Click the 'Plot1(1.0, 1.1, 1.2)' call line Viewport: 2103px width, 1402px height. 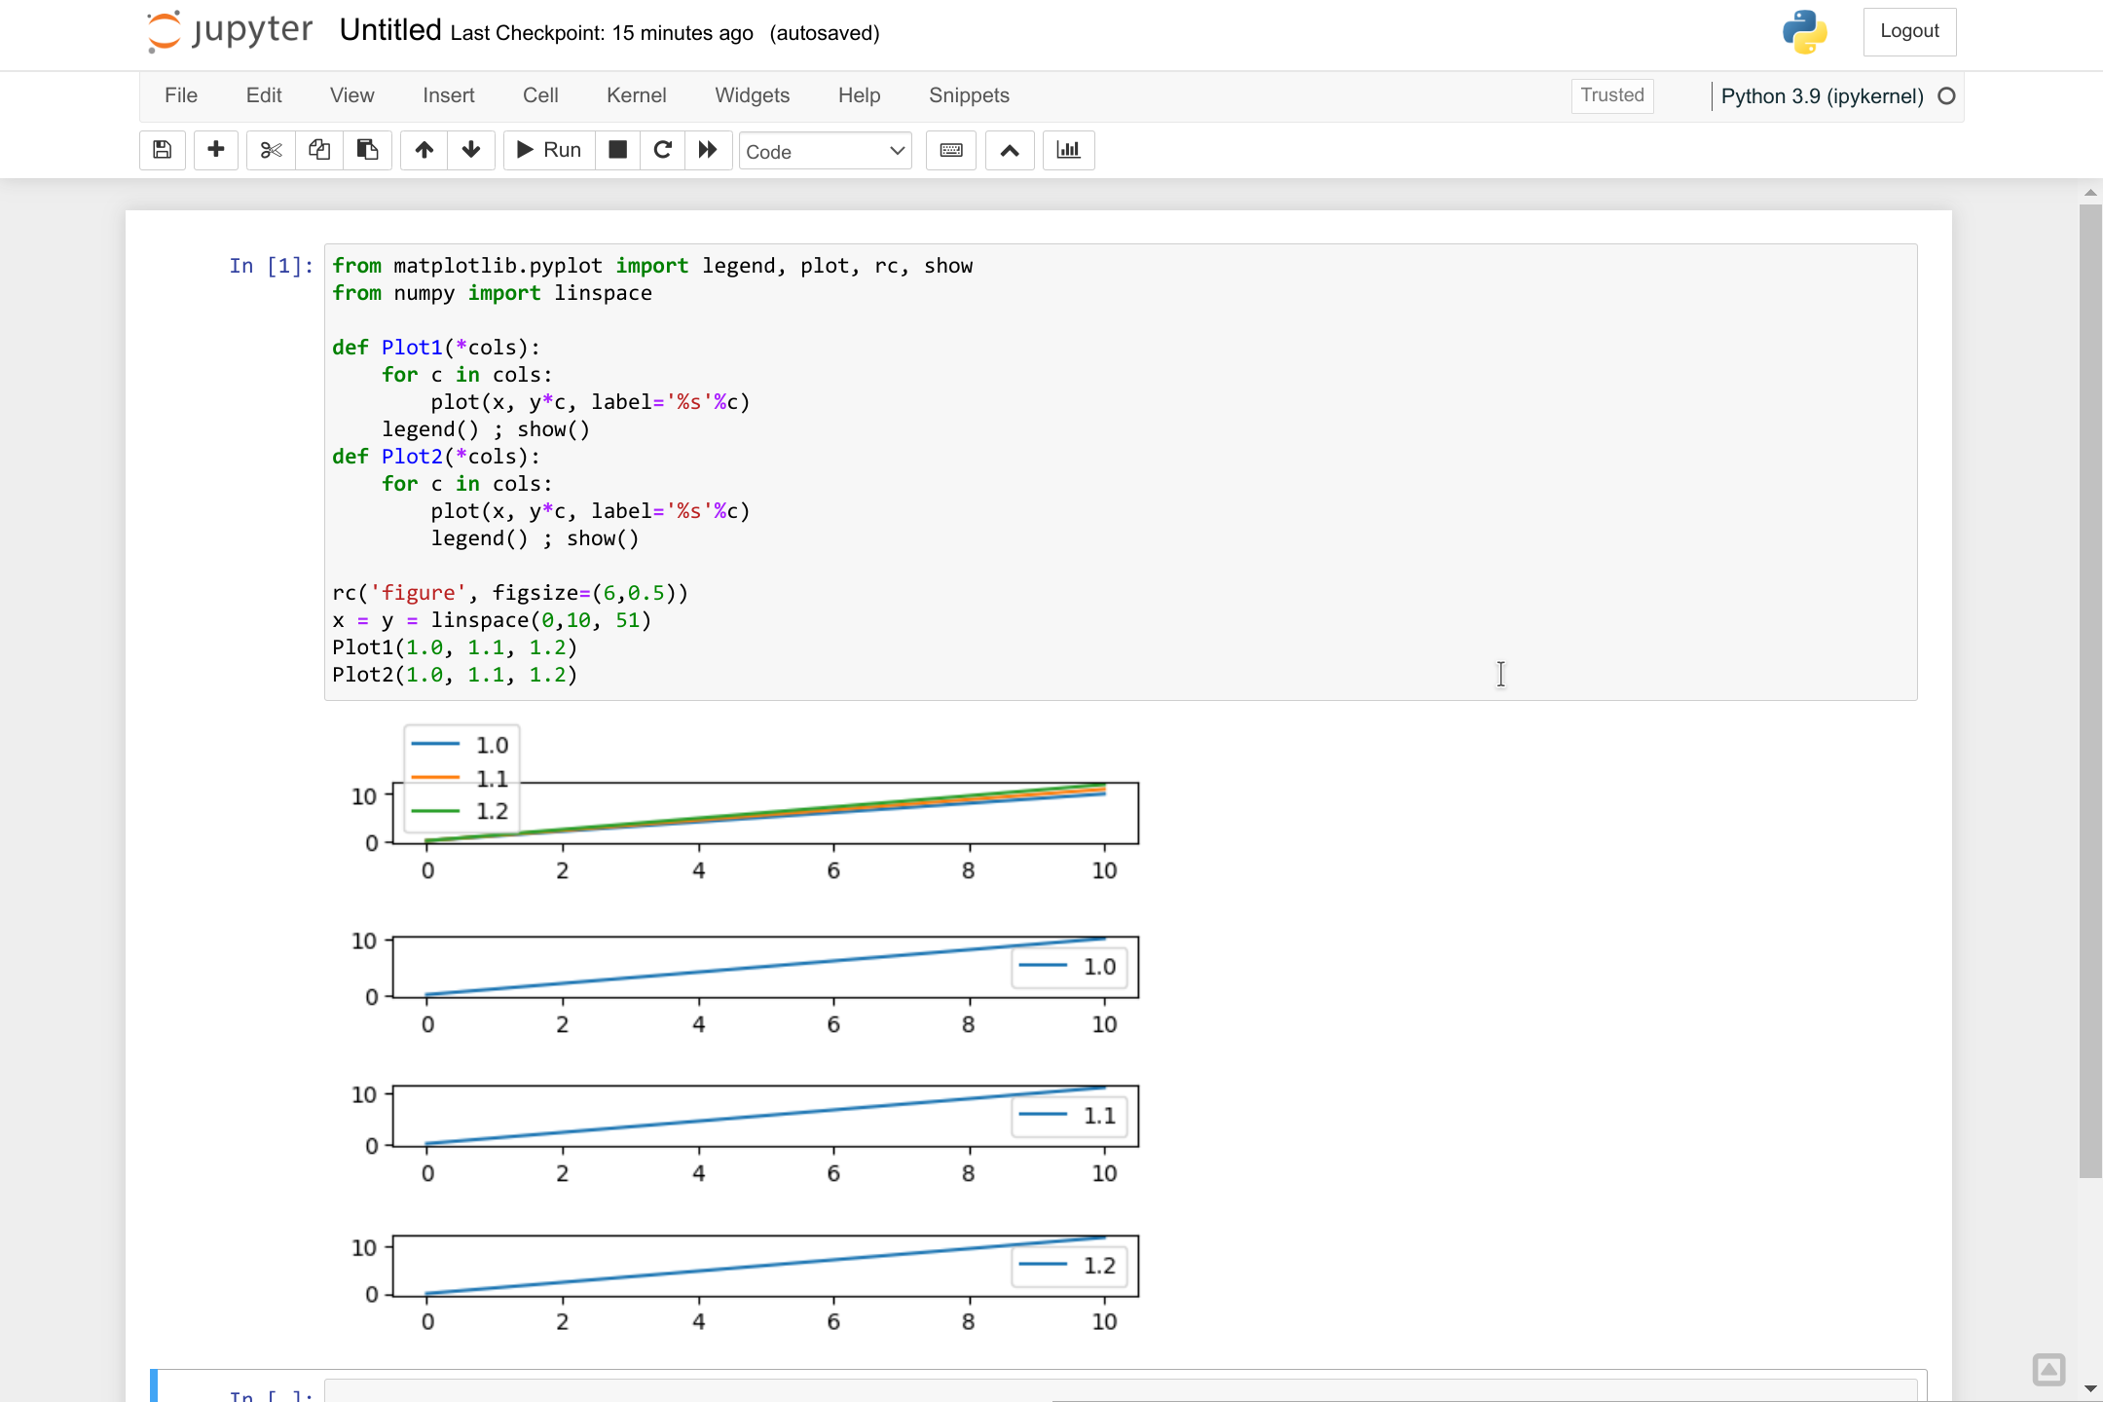click(x=455, y=647)
